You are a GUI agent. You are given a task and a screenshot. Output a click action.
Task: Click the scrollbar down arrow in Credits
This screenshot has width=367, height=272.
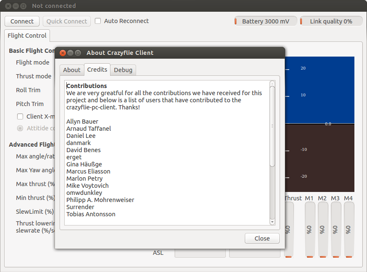[272, 222]
